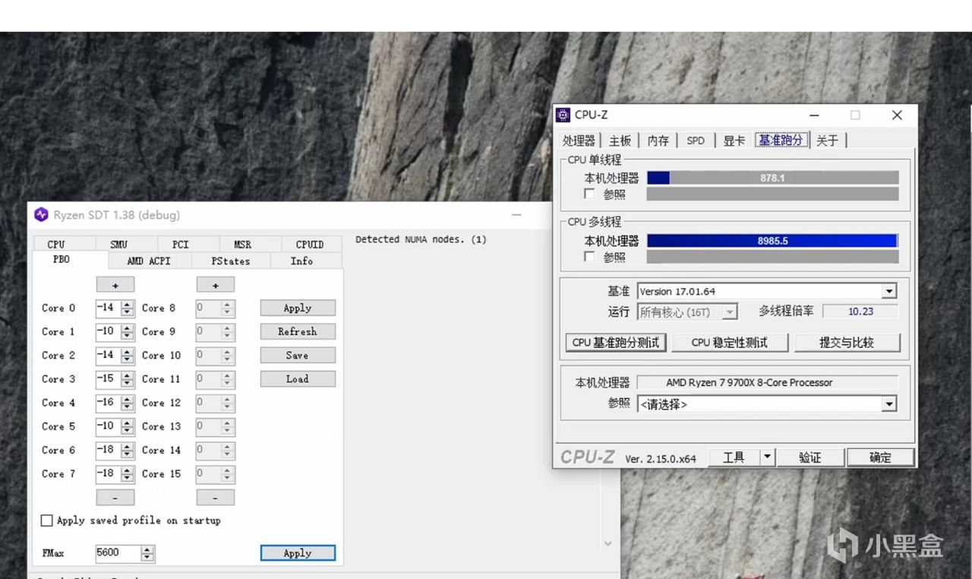Select the 基准跑分 tab
Image resolution: width=972 pixels, height=579 pixels.
pos(781,140)
